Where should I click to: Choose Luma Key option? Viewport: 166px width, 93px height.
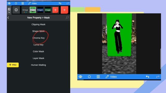coord(38,45)
